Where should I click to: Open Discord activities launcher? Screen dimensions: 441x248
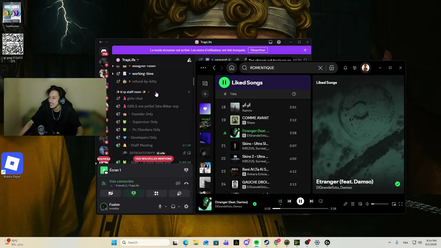156,194
